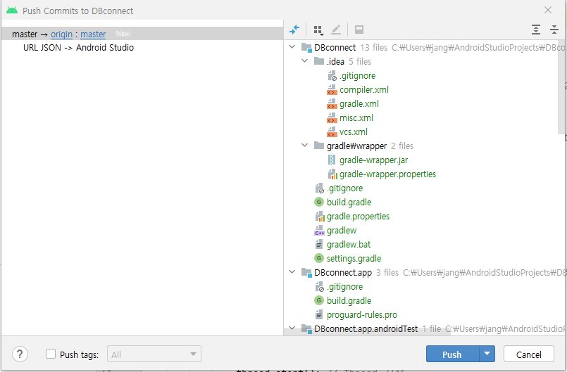Click the DBconnect.app module folder icon
This screenshot has height=372, width=567.
(306, 273)
